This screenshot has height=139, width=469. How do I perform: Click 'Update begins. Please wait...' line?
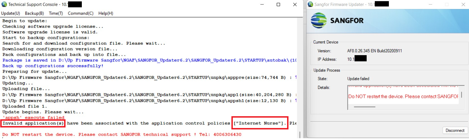(x=43, y=112)
